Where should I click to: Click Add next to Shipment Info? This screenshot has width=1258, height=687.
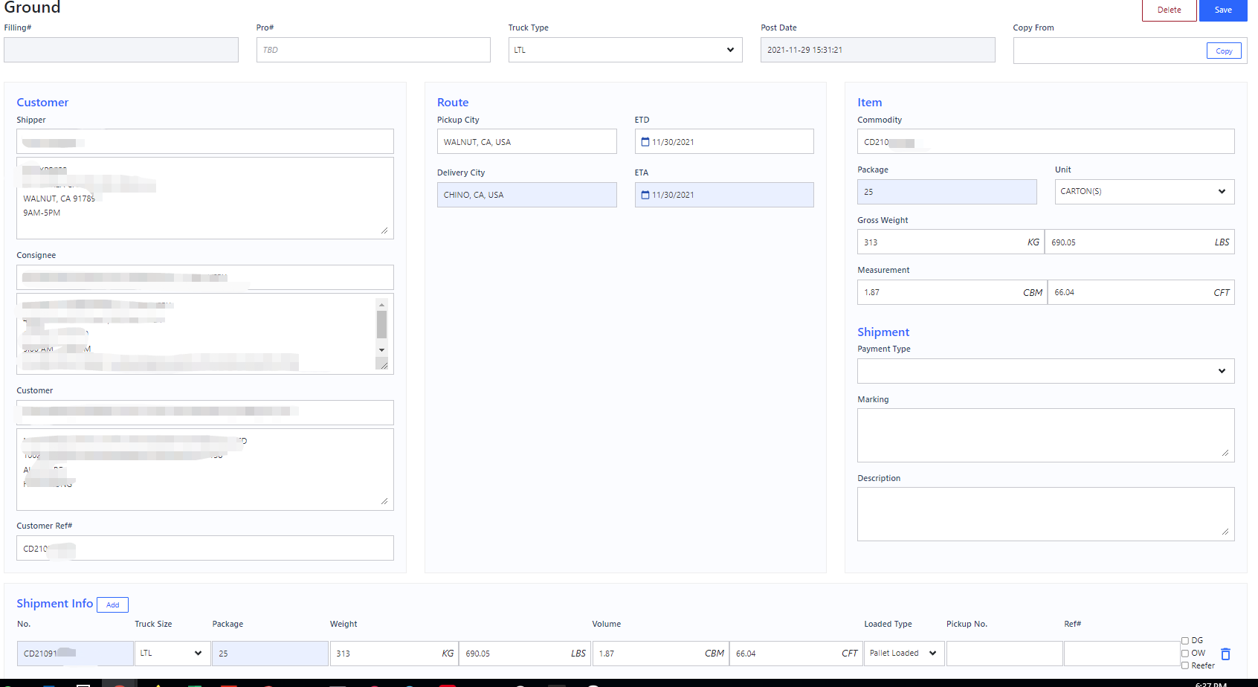(112, 604)
